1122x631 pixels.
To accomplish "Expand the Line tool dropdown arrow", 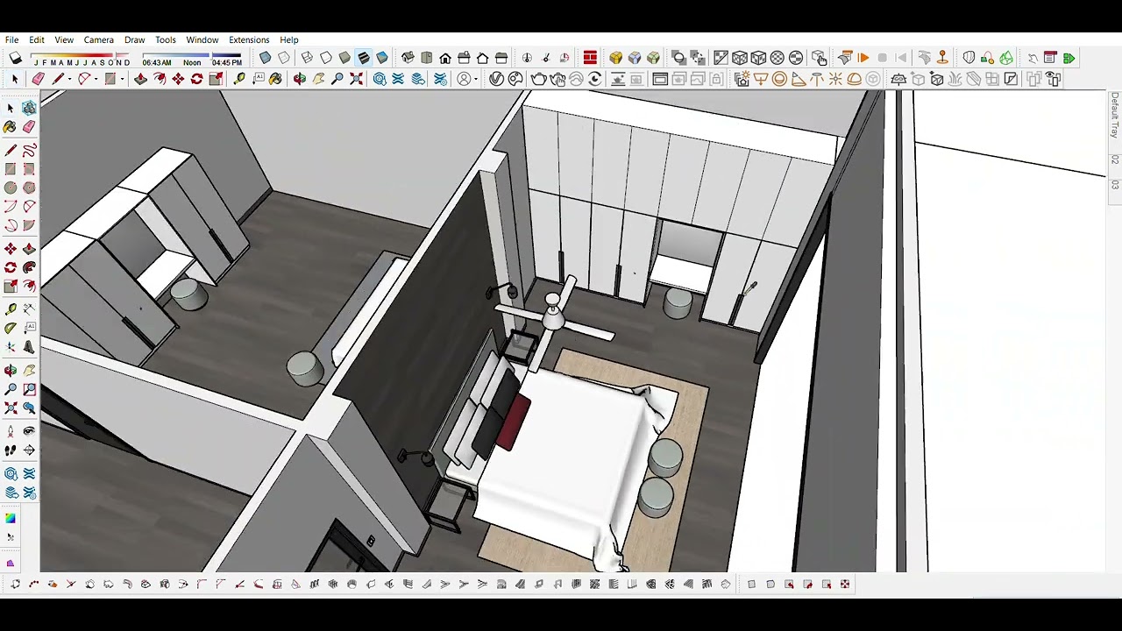I will coord(69,79).
